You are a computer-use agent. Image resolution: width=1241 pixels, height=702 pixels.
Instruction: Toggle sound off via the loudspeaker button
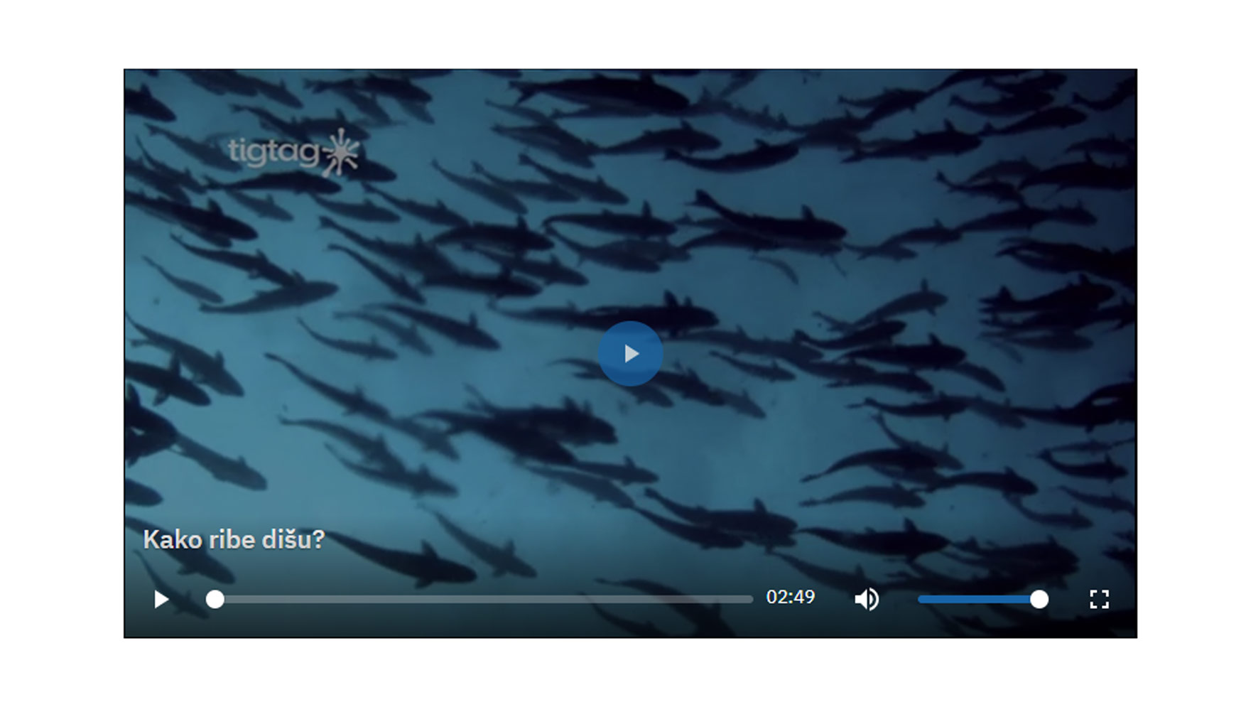click(867, 600)
